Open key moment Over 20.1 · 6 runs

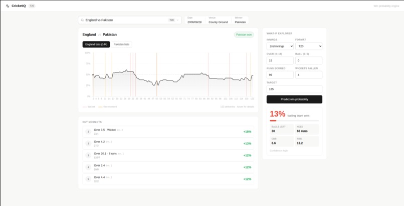(x=168, y=155)
